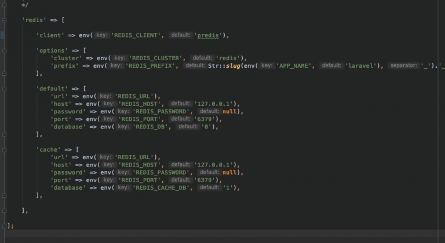
Task: Select the 'REDIS_CLUSTER' string
Action: point(155,58)
